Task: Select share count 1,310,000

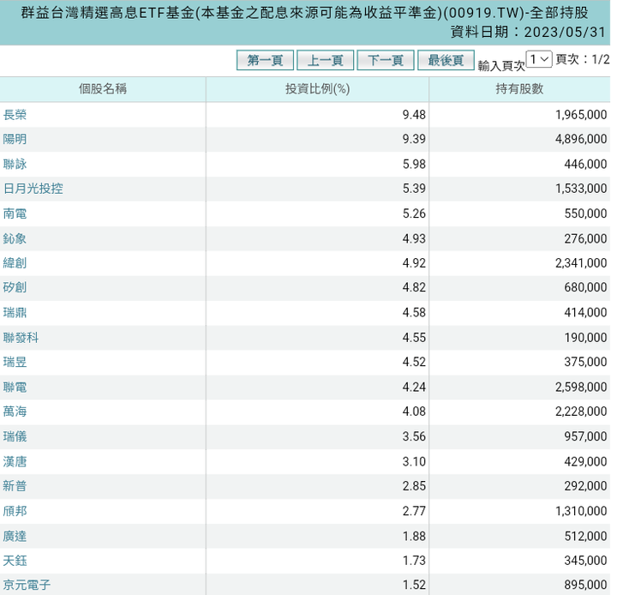Action: click(x=581, y=511)
